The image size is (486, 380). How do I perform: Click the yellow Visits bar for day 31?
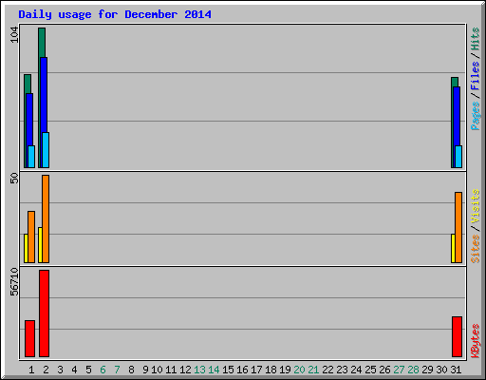(x=453, y=249)
